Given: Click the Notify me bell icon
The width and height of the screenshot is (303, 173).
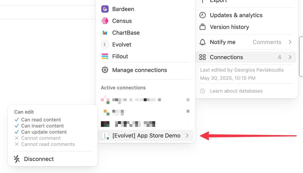Looking at the screenshot, I should coord(203,42).
